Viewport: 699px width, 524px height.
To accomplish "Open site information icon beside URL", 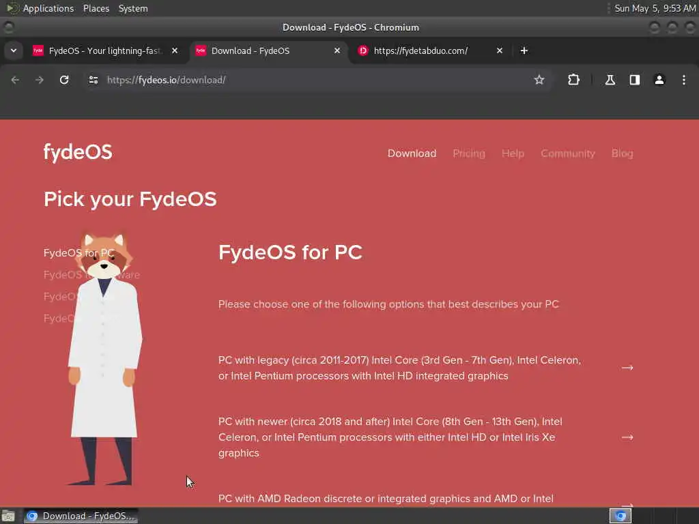I will coord(93,80).
